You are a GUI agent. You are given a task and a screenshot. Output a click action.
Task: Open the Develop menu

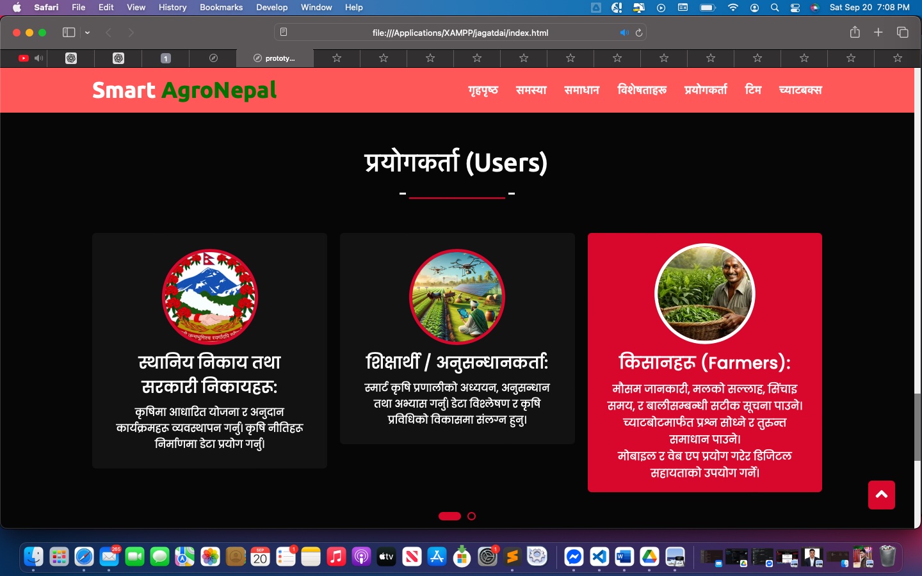(271, 8)
